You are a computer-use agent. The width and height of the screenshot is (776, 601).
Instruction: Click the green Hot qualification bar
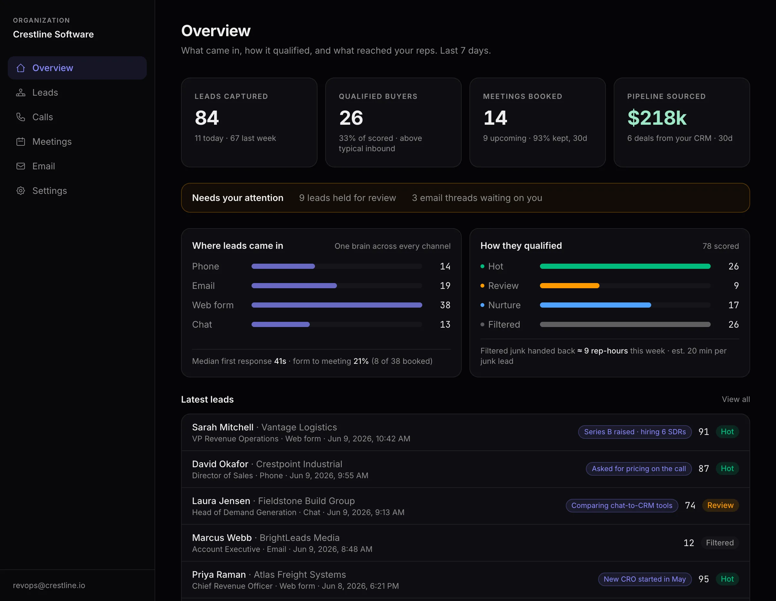[625, 266]
